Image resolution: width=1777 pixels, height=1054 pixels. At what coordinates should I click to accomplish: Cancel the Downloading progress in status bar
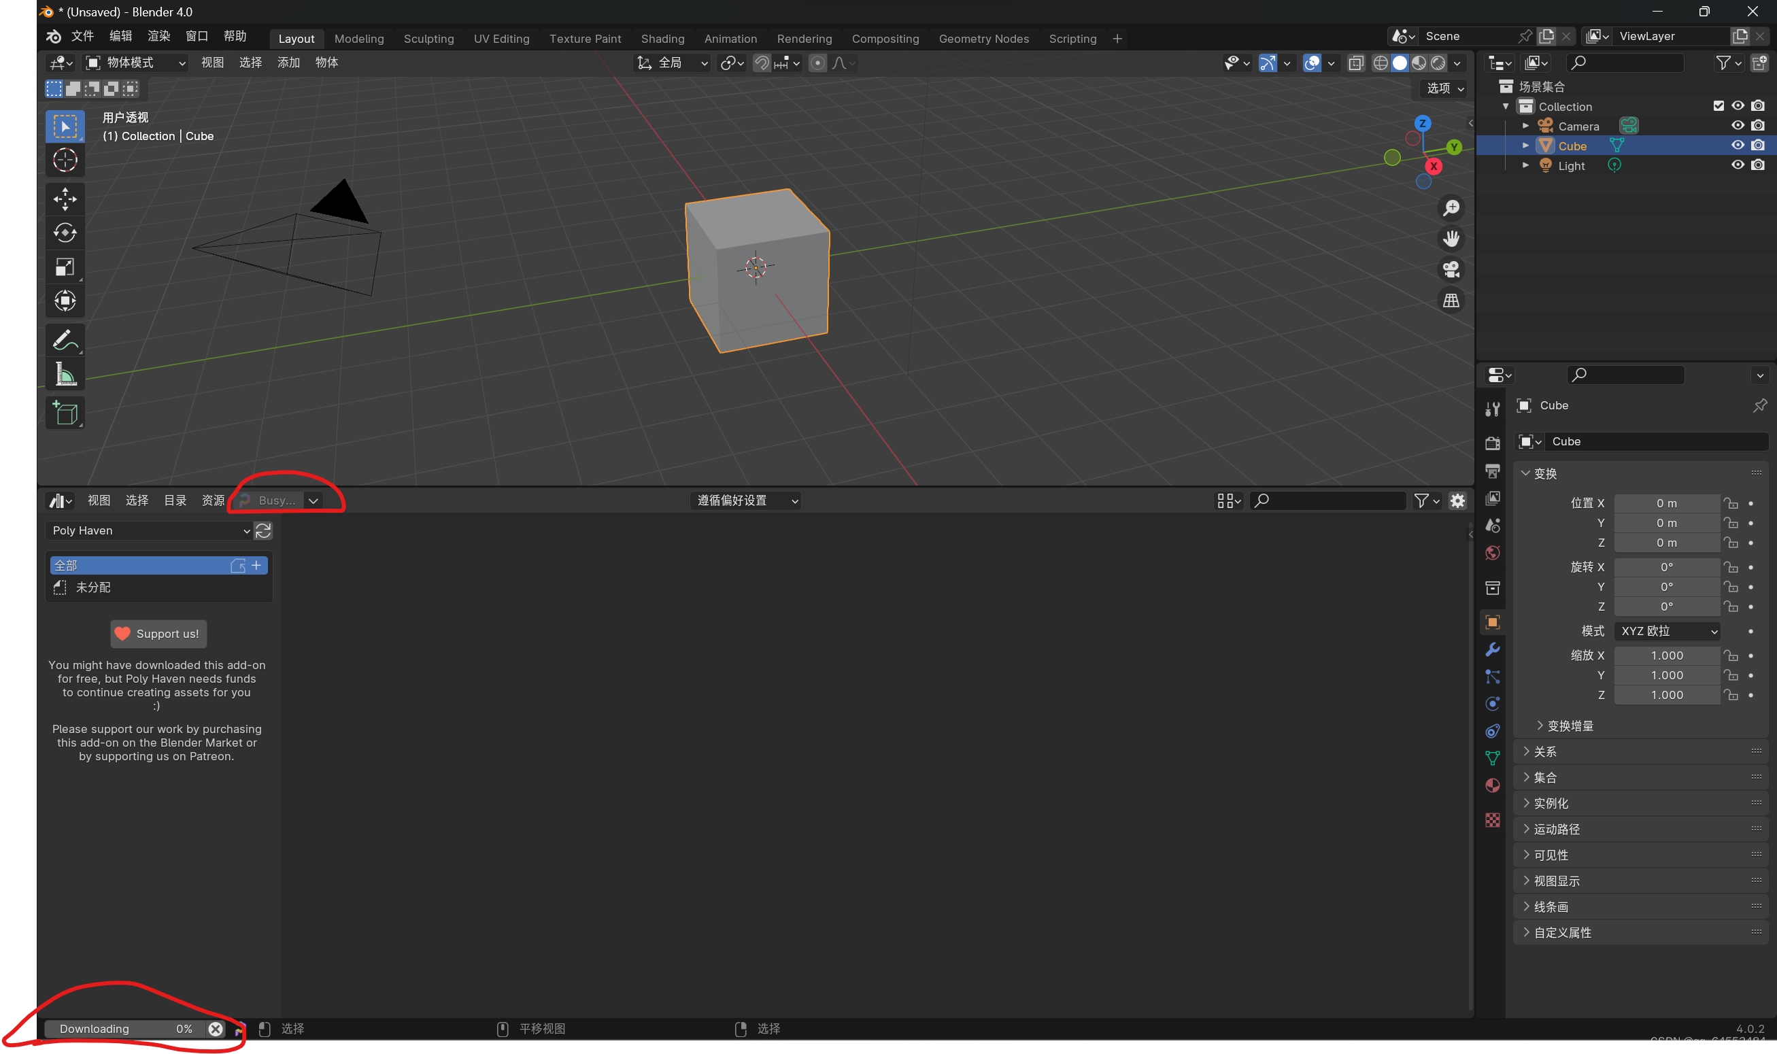215,1028
